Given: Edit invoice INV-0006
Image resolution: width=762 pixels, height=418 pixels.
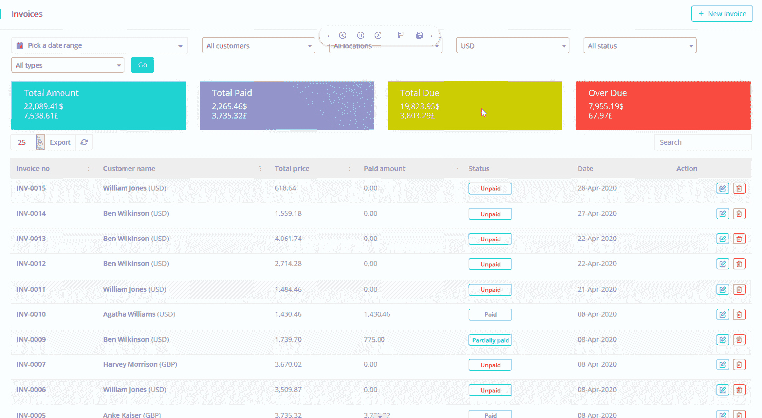Looking at the screenshot, I should pyautogui.click(x=722, y=390).
